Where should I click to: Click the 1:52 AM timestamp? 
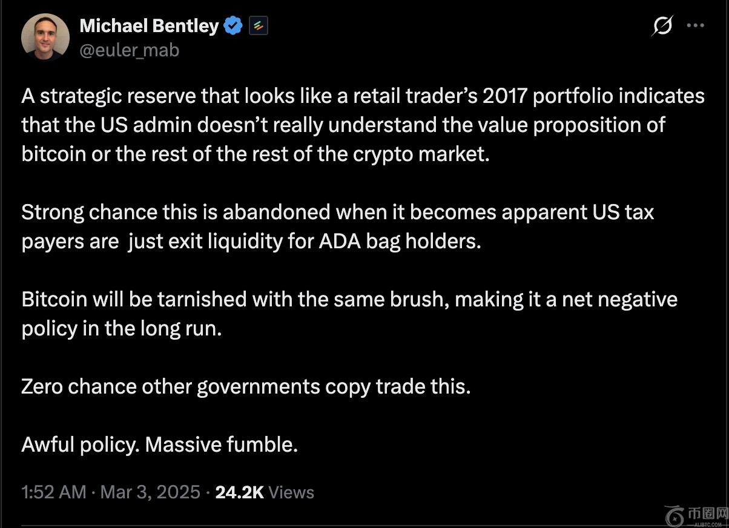coord(53,492)
